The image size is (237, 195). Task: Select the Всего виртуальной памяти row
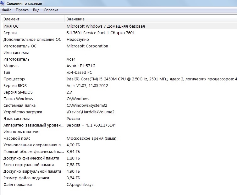click(x=28, y=165)
